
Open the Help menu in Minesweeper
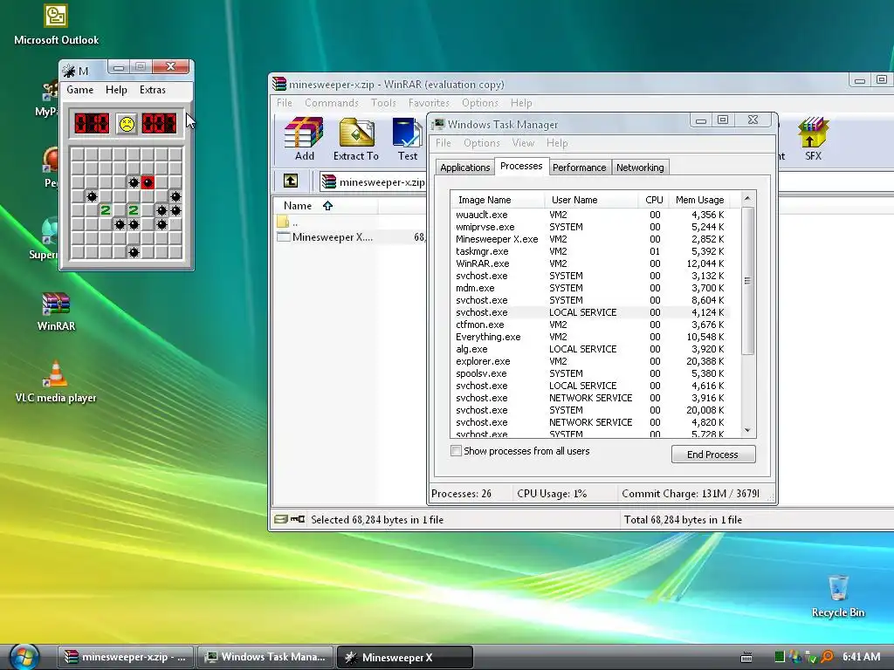point(116,90)
